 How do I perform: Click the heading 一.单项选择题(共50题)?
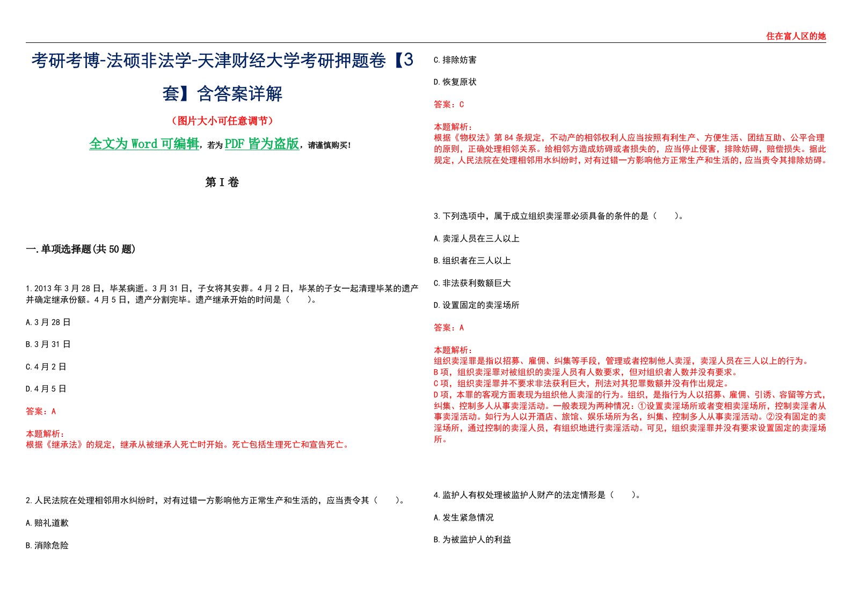point(81,249)
